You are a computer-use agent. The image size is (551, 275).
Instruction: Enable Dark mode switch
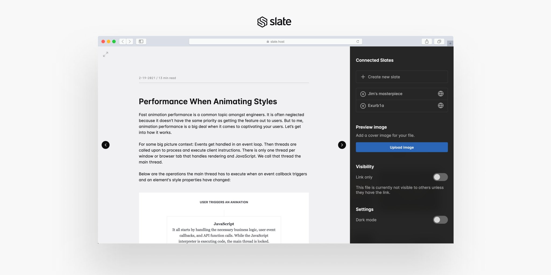440,220
